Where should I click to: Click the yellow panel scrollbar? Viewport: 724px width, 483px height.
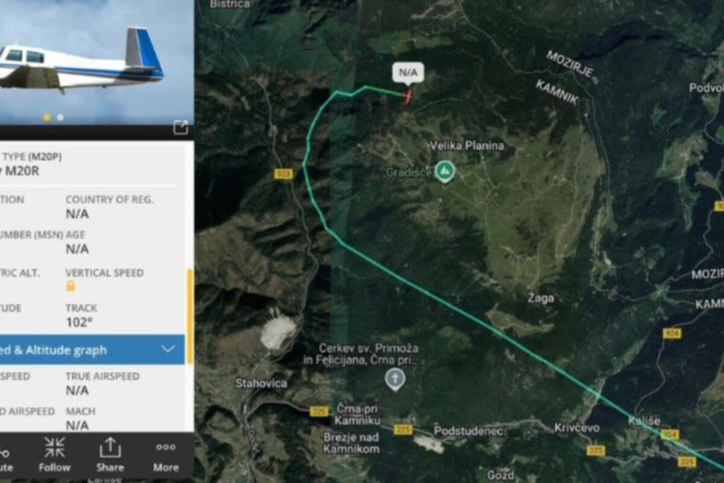pyautogui.click(x=190, y=317)
